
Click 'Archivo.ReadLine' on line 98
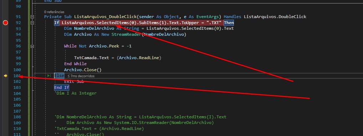[139, 58]
